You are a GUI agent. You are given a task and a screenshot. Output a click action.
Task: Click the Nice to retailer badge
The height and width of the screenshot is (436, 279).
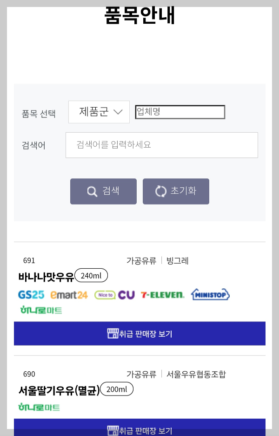pos(105,294)
